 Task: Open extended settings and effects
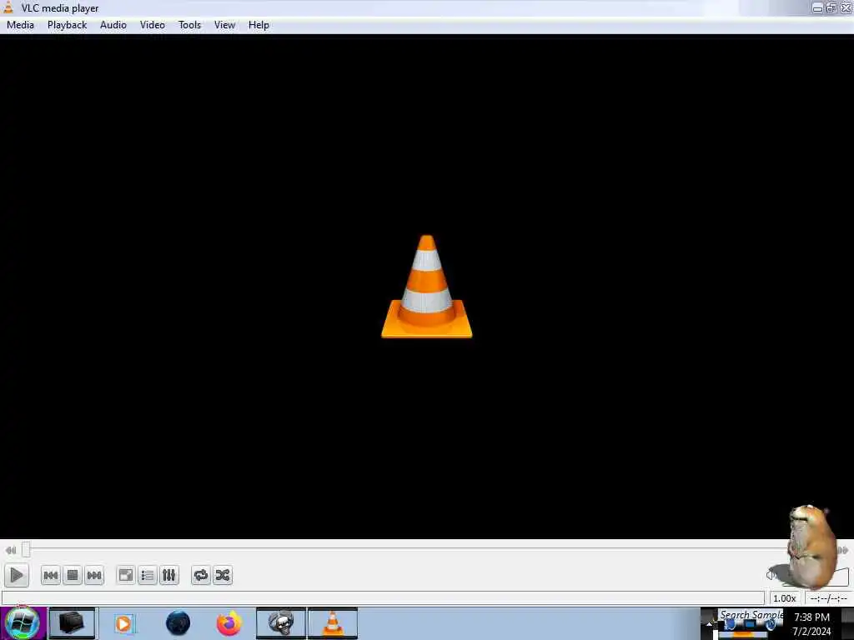point(168,575)
